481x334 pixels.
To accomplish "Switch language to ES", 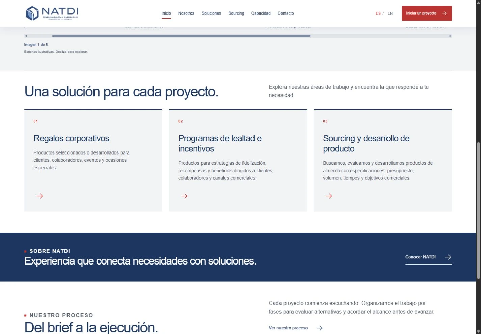I will 378,13.
